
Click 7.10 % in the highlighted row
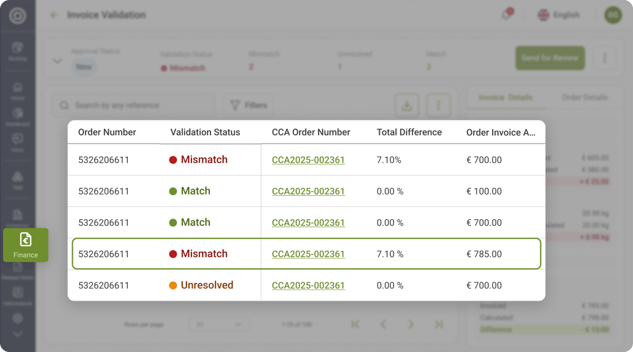pyautogui.click(x=390, y=254)
